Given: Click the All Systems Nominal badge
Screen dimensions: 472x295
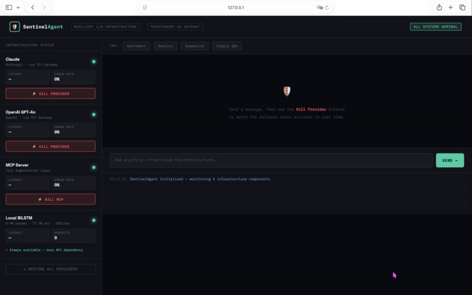Looking at the screenshot, I should pyautogui.click(x=436, y=27).
